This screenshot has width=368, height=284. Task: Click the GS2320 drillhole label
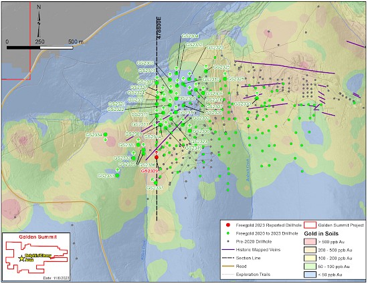[215, 47]
